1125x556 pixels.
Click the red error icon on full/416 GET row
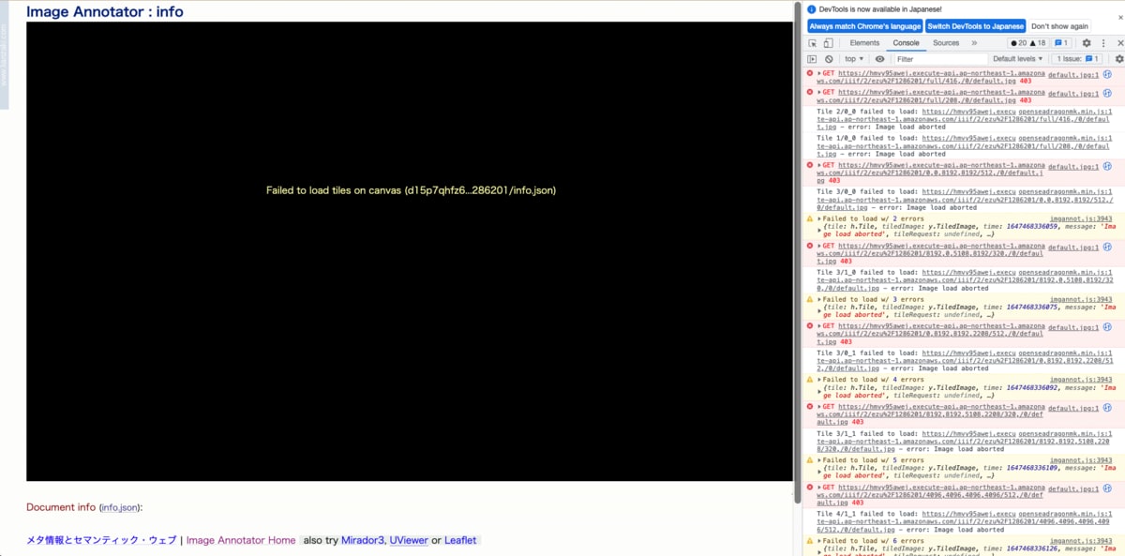(x=810, y=73)
